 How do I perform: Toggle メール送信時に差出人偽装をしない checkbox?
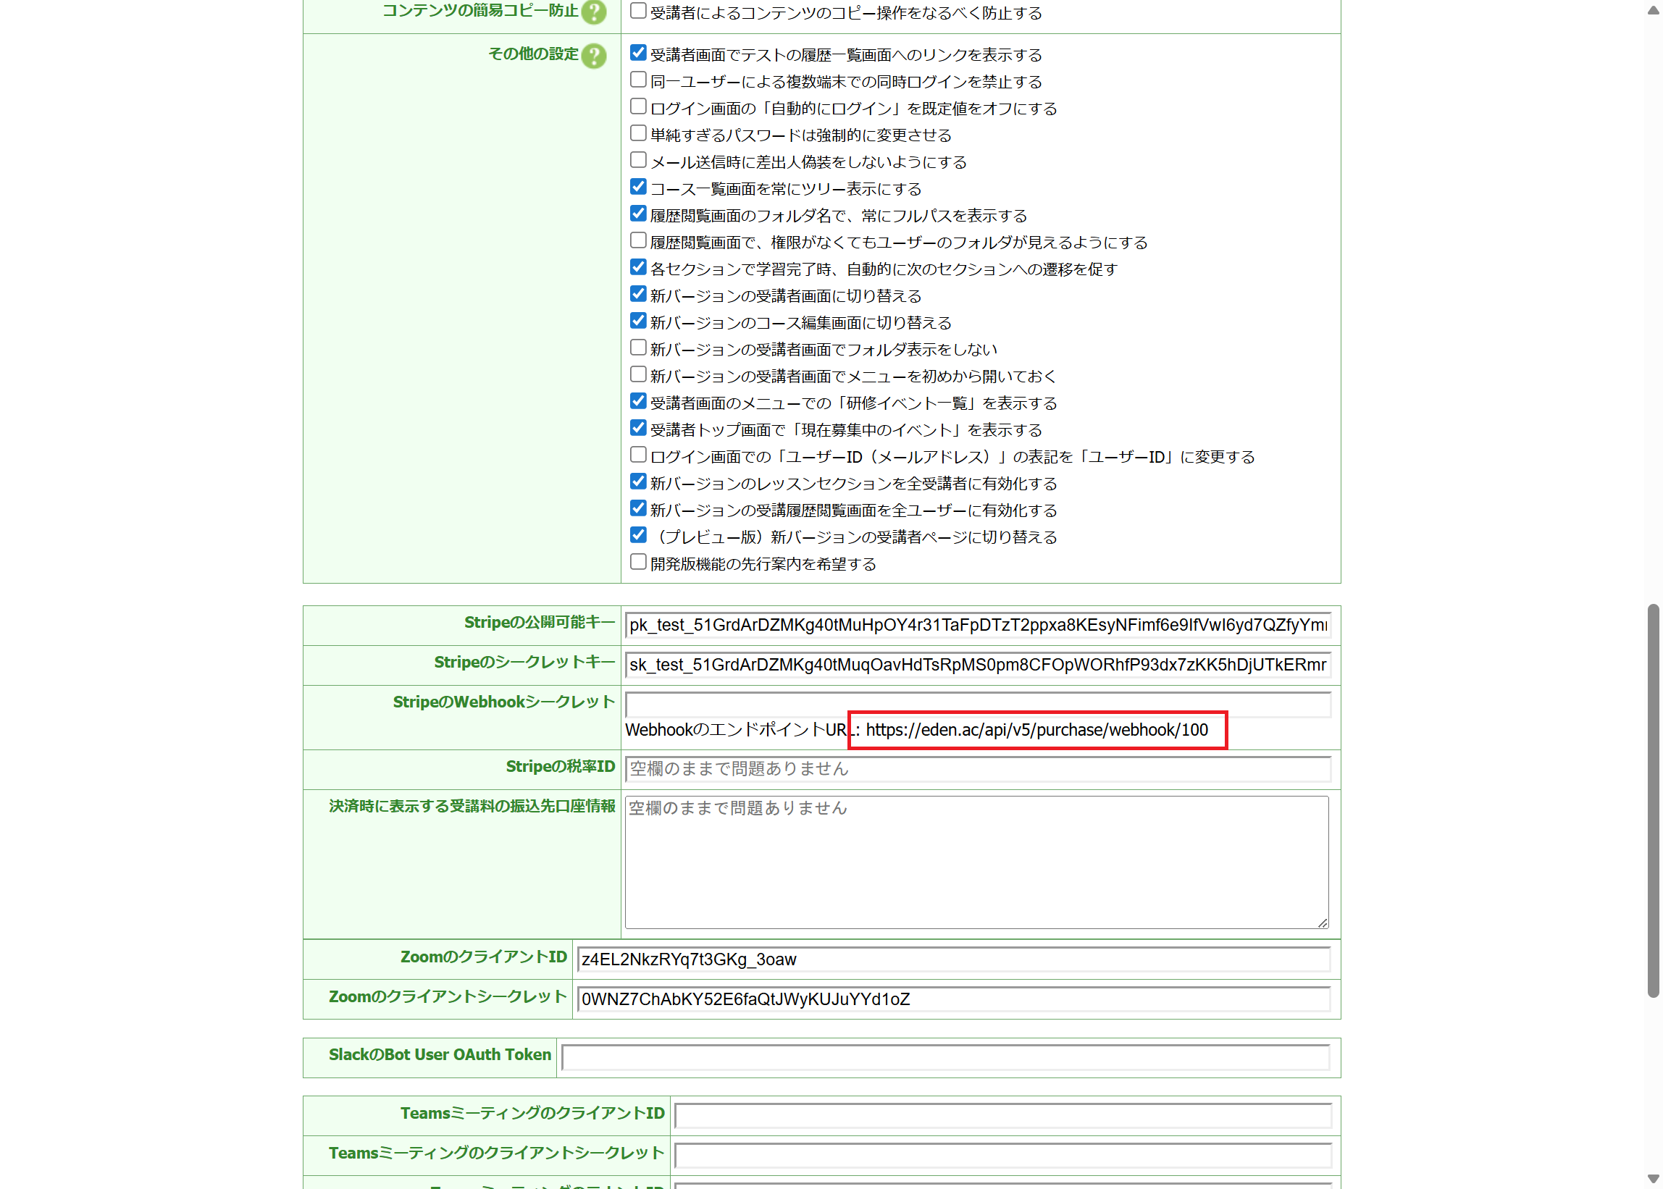coord(638,160)
